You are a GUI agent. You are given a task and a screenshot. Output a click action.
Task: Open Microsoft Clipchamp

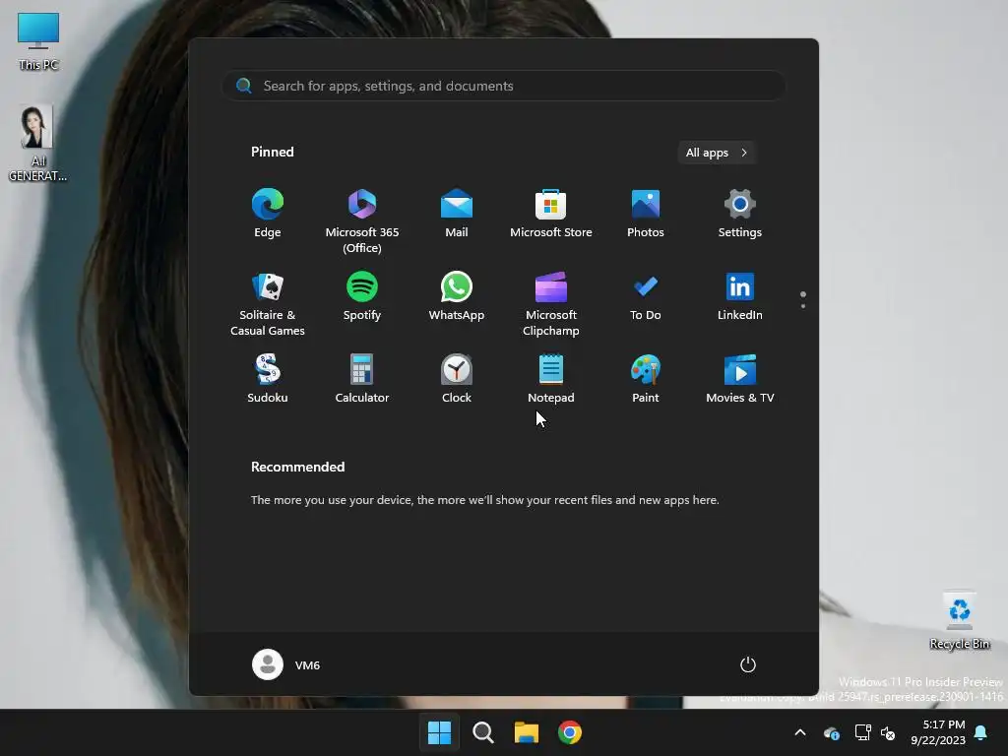[551, 304]
